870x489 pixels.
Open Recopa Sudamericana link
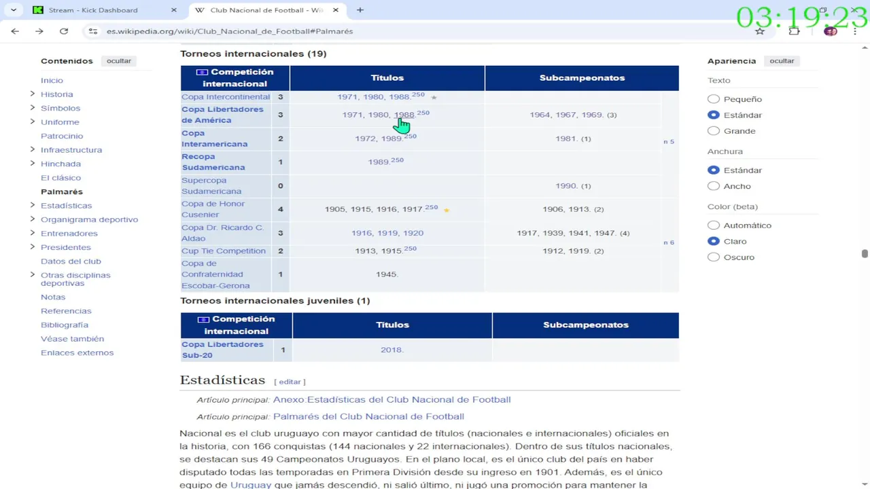click(x=213, y=162)
